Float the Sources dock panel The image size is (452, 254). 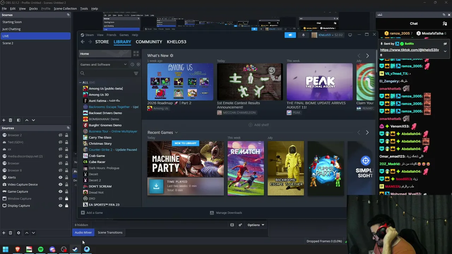[x=68, y=128]
